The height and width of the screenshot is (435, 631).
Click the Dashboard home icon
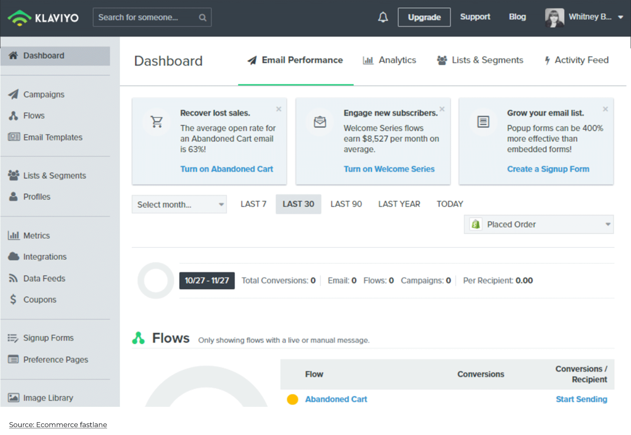click(13, 55)
